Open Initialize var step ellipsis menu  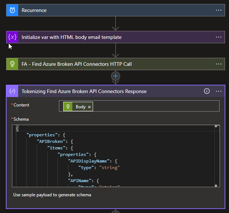tap(218, 37)
